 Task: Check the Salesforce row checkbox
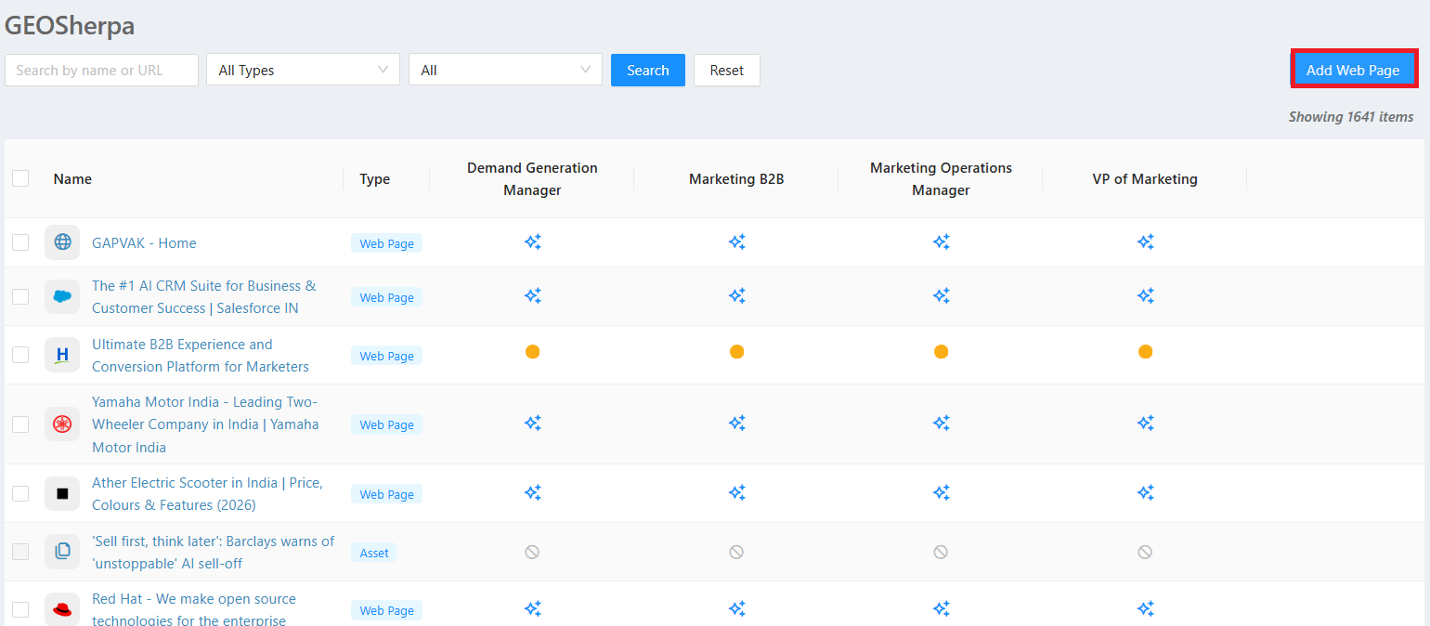pyautogui.click(x=20, y=297)
